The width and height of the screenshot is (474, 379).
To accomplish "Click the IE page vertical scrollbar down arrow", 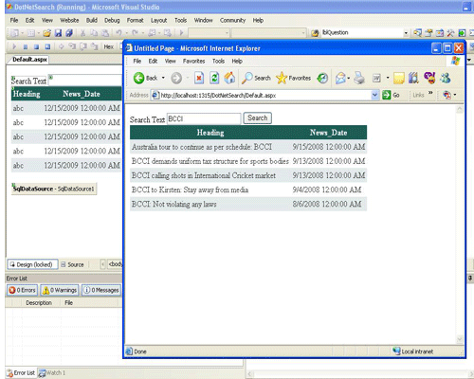I will [460, 339].
